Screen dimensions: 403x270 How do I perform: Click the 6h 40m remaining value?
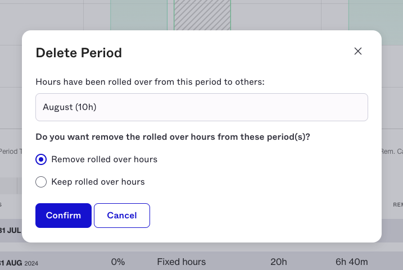pyautogui.click(x=352, y=262)
